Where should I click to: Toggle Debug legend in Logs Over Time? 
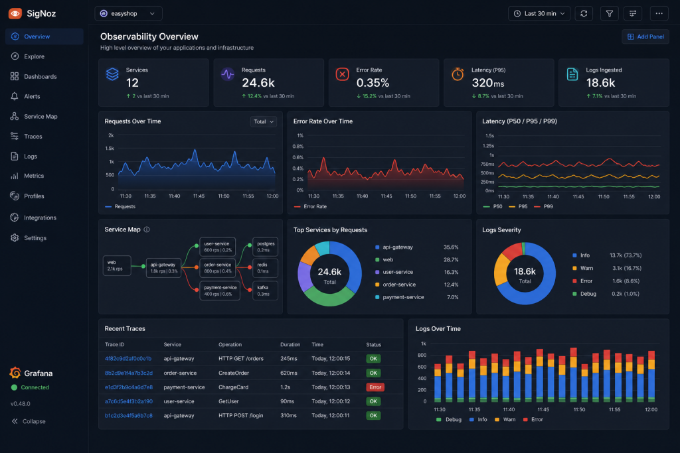point(449,420)
